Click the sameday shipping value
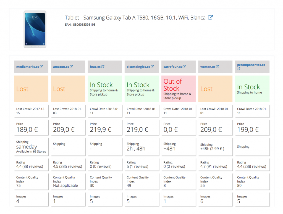Image resolution: width=283 pixels, height=214 pixels. [x=27, y=147]
